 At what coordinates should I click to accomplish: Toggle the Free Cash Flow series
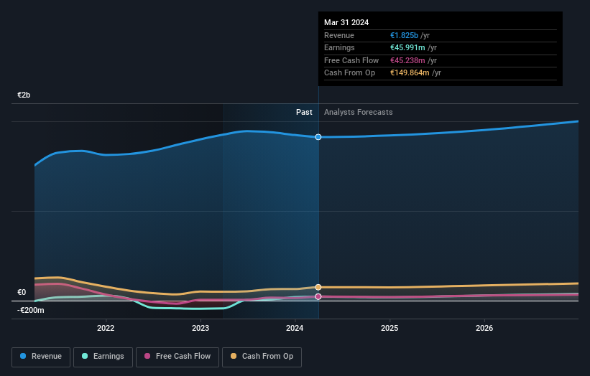click(x=178, y=357)
